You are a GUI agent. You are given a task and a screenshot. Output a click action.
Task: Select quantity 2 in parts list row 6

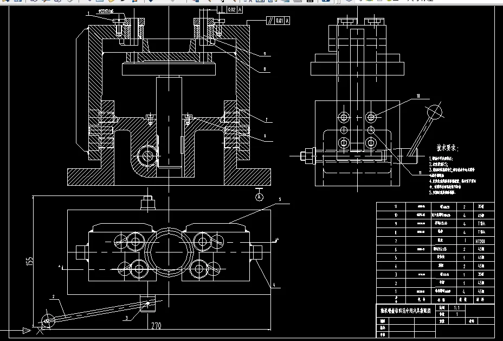click(x=464, y=249)
